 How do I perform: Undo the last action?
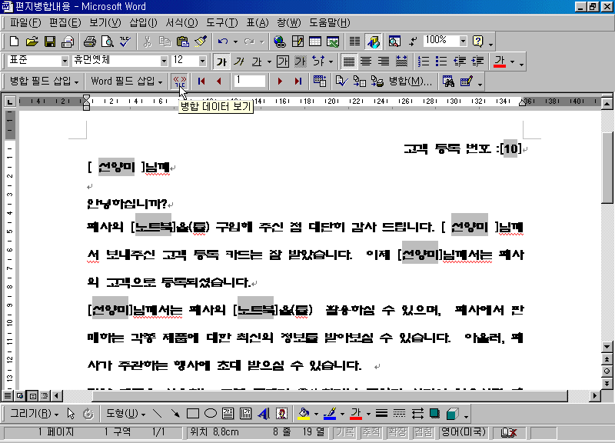223,42
